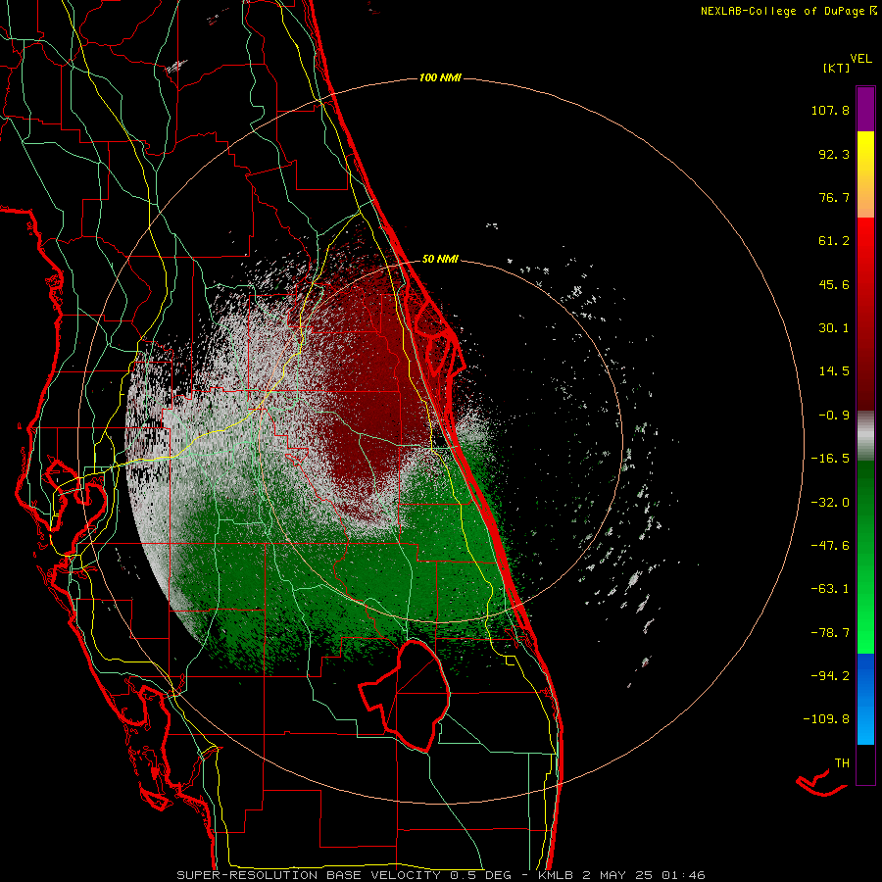
Task: Click the 45.6 velocity scale value
Action: (834, 284)
